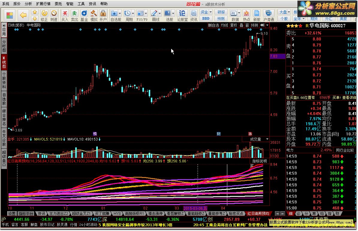Go back with the yellow arrow

point(23,15)
